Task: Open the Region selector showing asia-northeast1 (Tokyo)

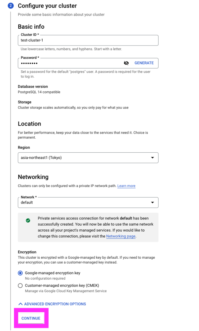Action: click(84, 158)
